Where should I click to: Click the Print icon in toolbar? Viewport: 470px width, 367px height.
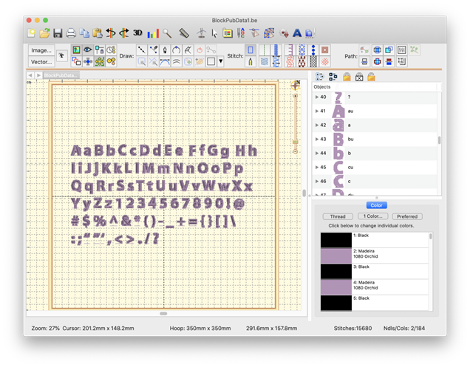click(71, 33)
